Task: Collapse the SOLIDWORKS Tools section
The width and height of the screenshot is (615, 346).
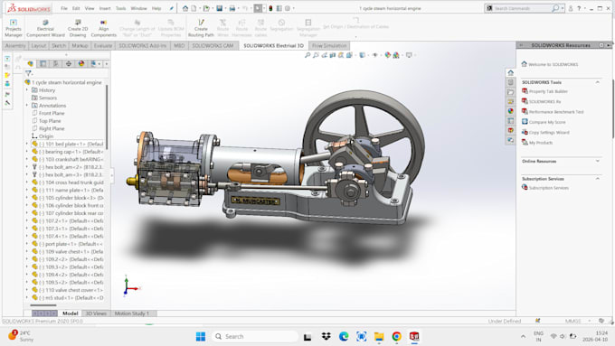Action: coord(597,82)
